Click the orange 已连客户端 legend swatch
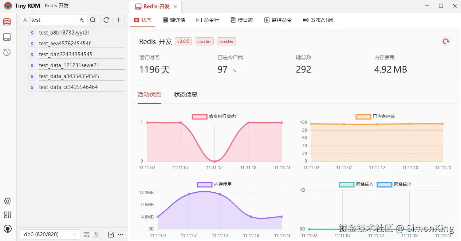Image resolution: width=461 pixels, height=241 pixels. pos(363,117)
